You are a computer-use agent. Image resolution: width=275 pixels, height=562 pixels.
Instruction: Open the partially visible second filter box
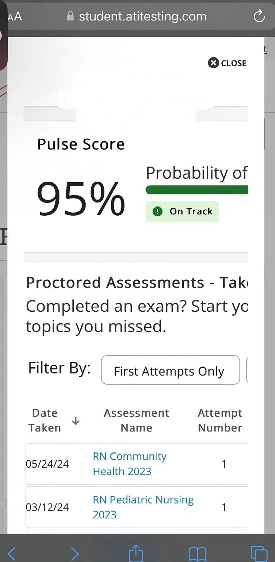pyautogui.click(x=248, y=370)
